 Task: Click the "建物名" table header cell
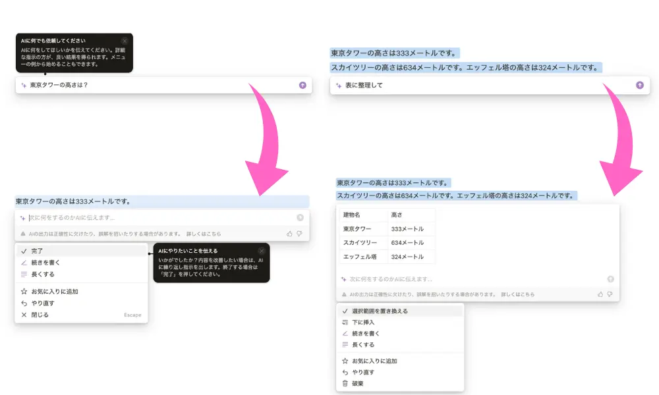coord(364,215)
